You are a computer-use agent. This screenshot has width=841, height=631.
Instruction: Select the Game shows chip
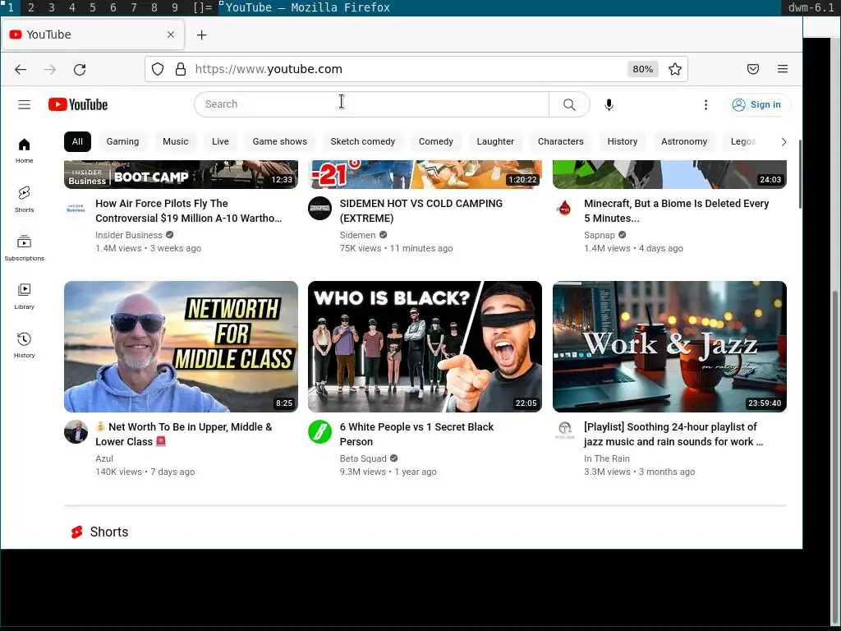tap(279, 141)
